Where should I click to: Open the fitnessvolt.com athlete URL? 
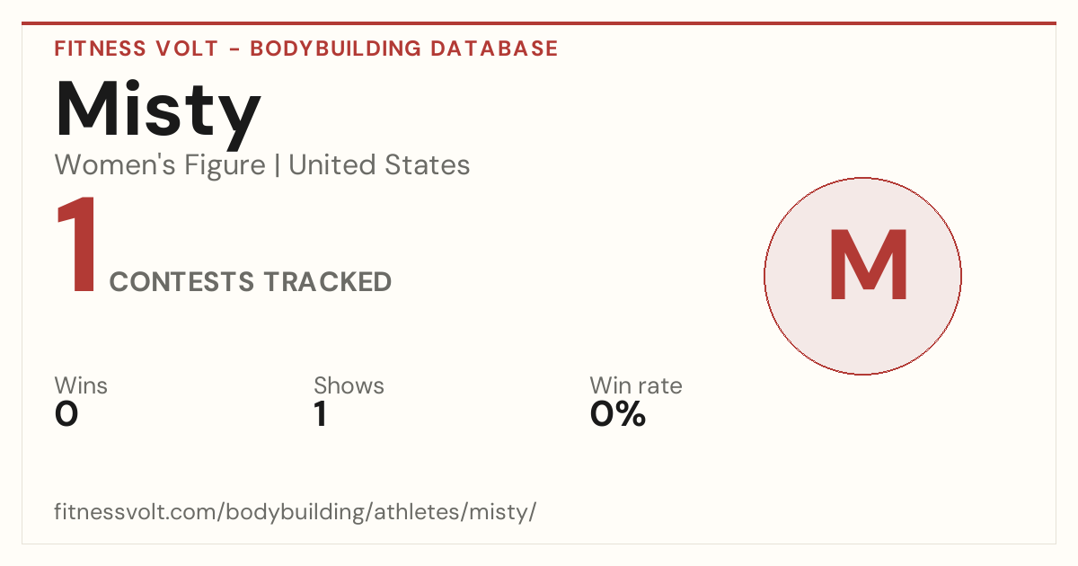[x=296, y=513]
